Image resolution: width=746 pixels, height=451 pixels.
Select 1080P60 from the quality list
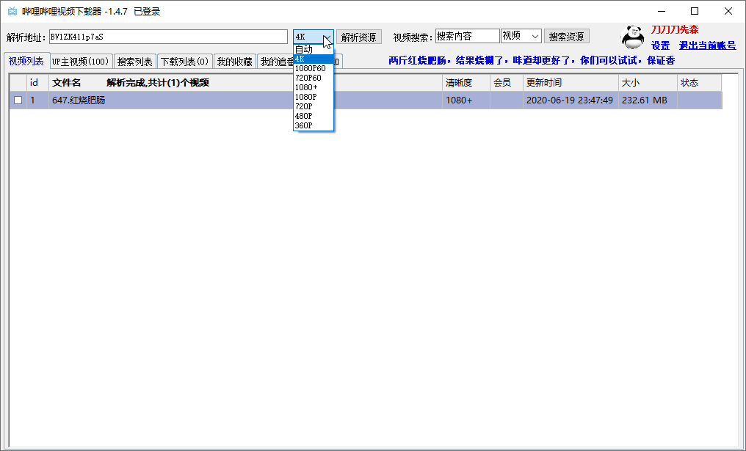[x=310, y=68]
